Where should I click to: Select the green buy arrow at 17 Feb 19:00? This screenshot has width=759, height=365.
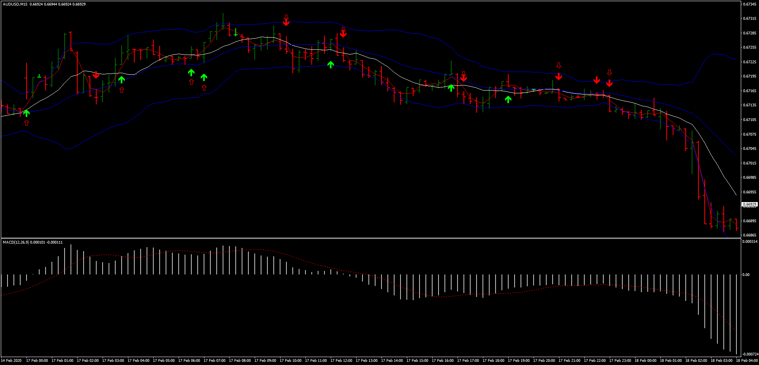pos(508,99)
